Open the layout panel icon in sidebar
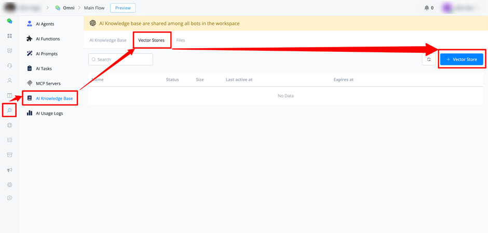This screenshot has height=233, width=488. (x=10, y=96)
